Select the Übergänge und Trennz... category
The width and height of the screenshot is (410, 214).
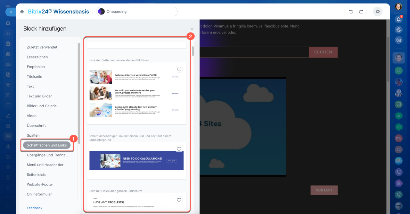click(47, 155)
